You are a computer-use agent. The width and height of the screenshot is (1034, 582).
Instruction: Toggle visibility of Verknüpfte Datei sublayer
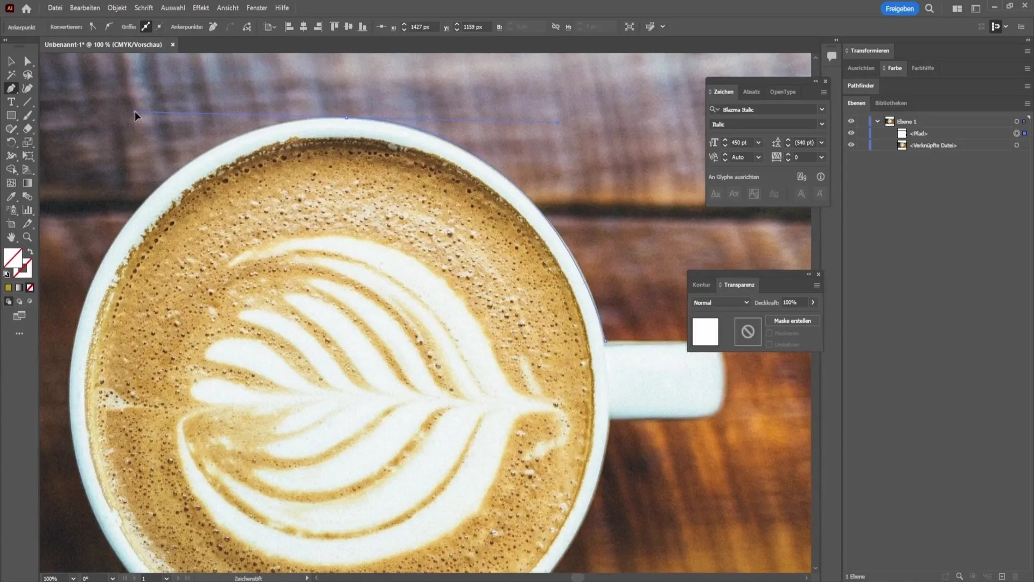click(851, 145)
